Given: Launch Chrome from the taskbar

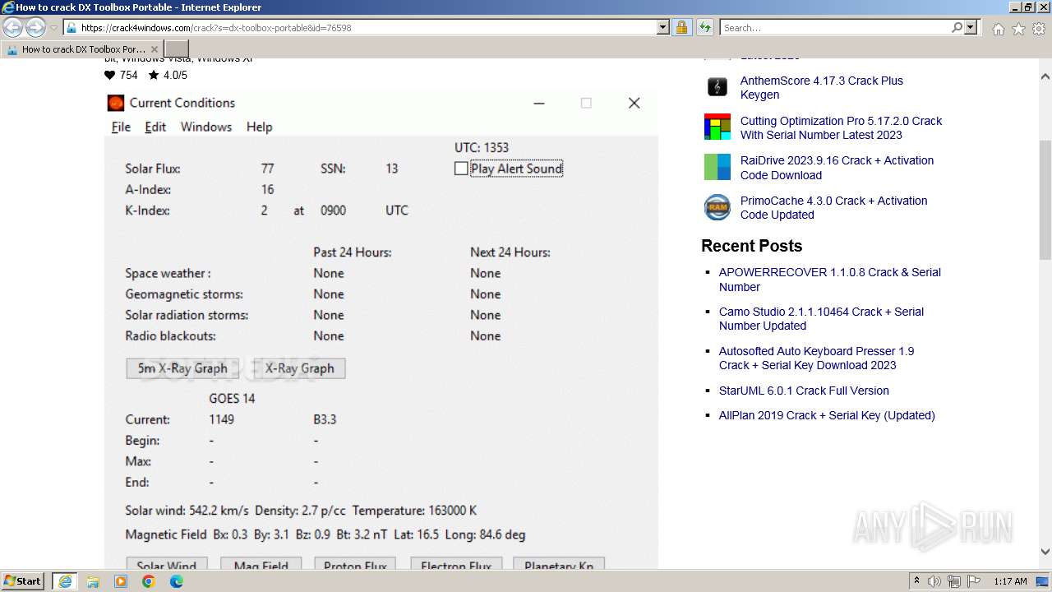Looking at the screenshot, I should tap(149, 581).
